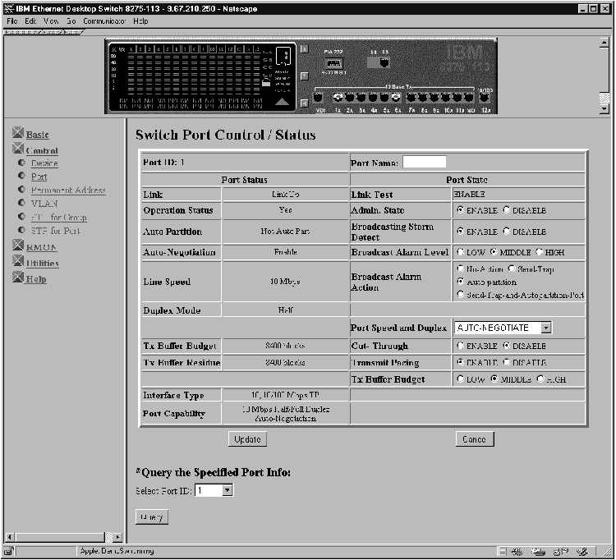Open the Permanent Address link

(68, 190)
